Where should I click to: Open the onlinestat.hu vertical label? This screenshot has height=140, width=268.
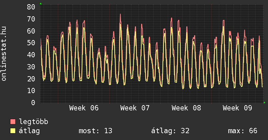click(4, 54)
